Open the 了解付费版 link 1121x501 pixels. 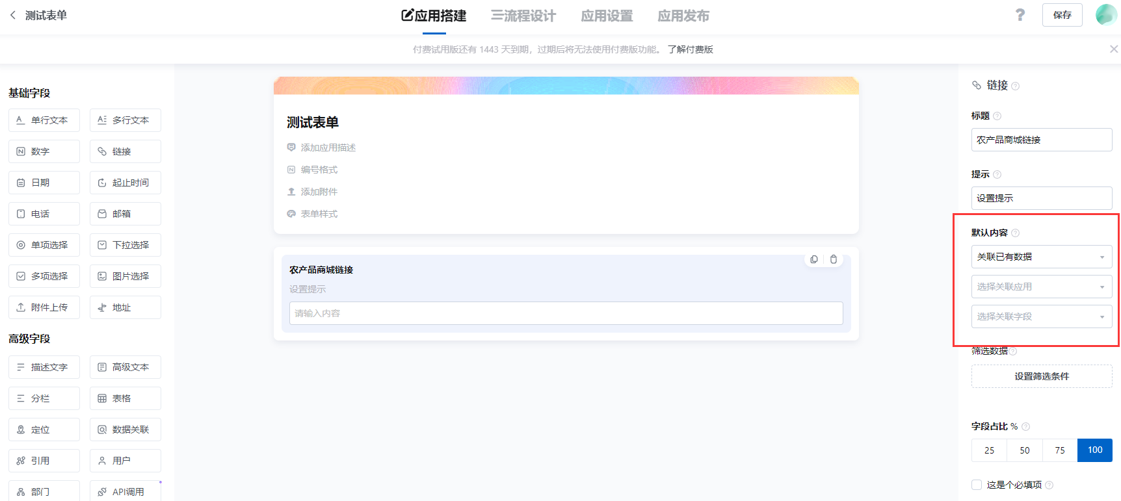tap(691, 49)
